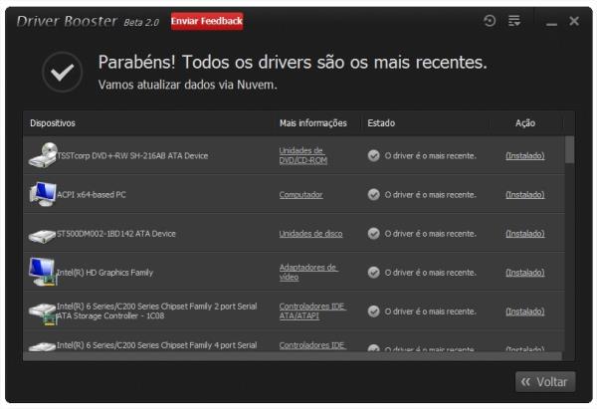Click the display adapter icon for Intel HD Graphics
The width and height of the screenshot is (597, 409).
pyautogui.click(x=43, y=272)
